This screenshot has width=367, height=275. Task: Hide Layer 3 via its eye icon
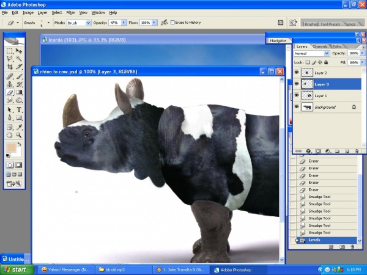(x=297, y=84)
